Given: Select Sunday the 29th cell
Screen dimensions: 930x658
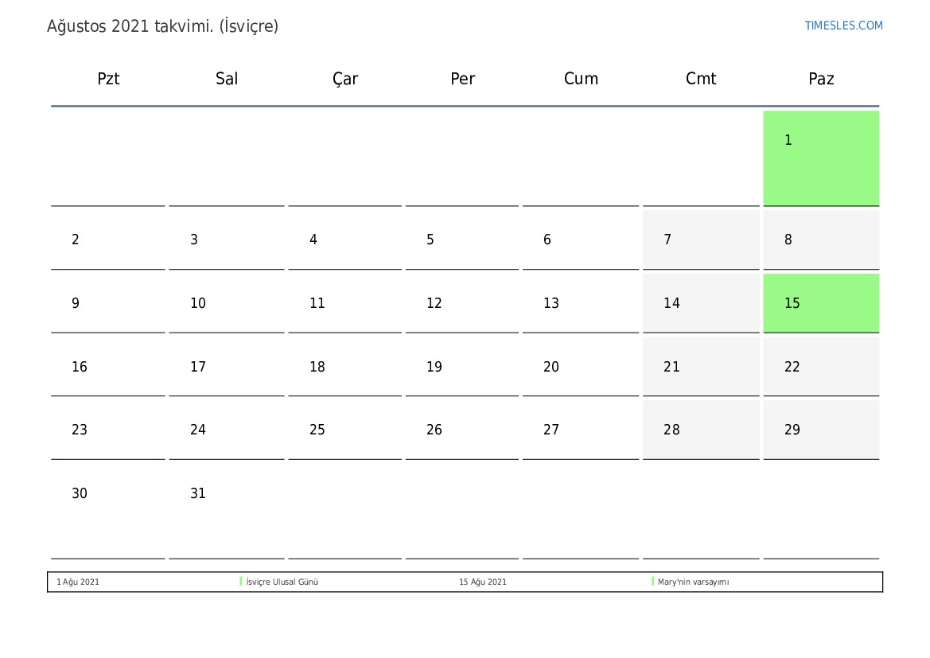Looking at the screenshot, I should coord(821,430).
